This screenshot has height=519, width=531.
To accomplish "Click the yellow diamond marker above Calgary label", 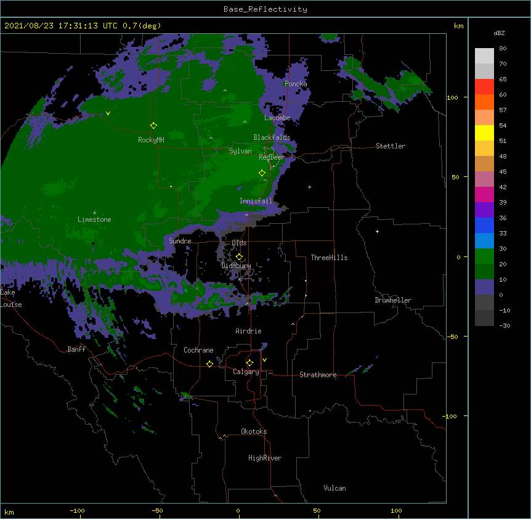I will click(x=249, y=363).
